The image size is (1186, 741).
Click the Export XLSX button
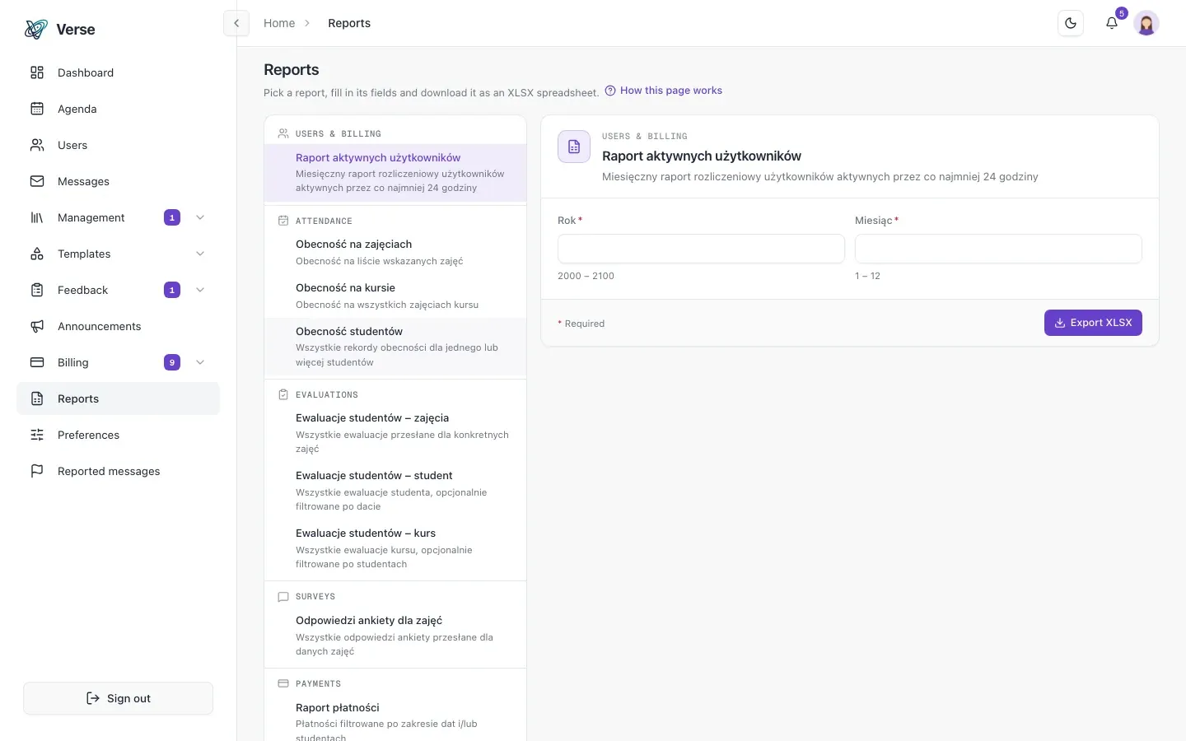(1093, 323)
